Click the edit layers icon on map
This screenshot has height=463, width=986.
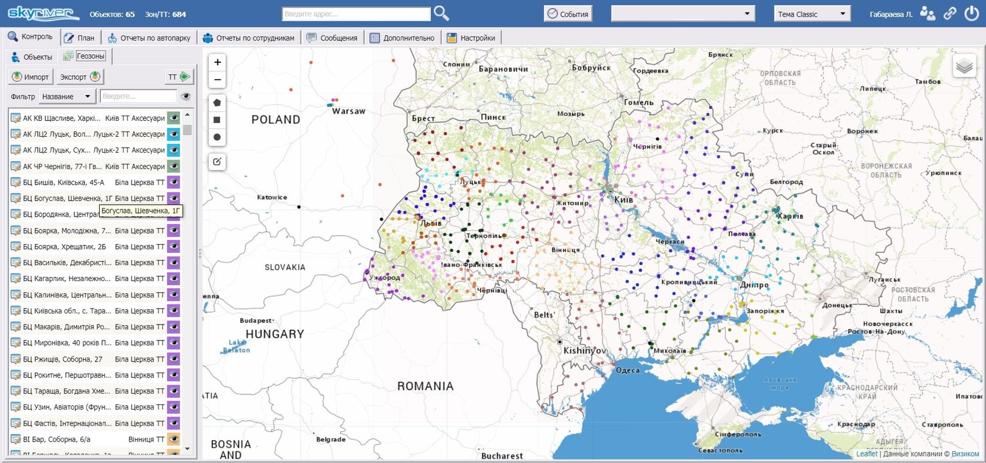point(217,162)
